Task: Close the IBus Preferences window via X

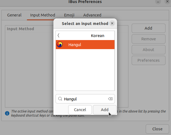Action: [167, 2]
